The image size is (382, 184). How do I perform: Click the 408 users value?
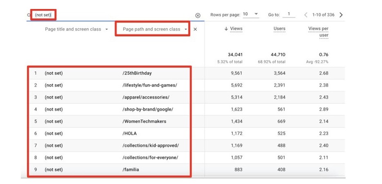click(x=281, y=170)
